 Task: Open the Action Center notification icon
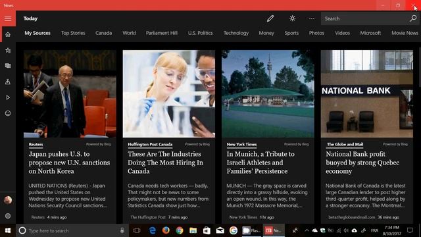410,230
